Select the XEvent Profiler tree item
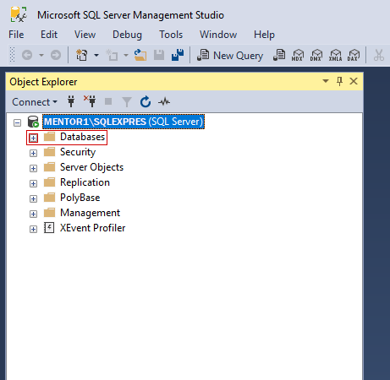Image resolution: width=390 pixels, height=380 pixels. pyautogui.click(x=92, y=228)
